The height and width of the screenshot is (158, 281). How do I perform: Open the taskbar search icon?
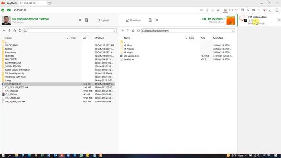tap(9, 155)
